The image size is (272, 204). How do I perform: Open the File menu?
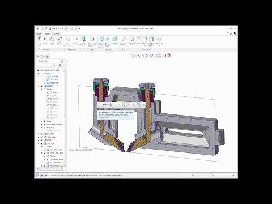click(39, 33)
